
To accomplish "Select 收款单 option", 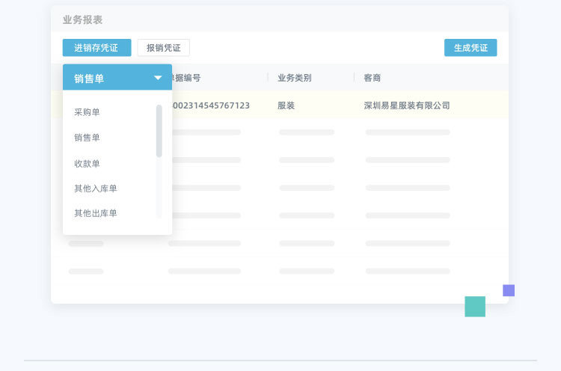I will click(87, 164).
